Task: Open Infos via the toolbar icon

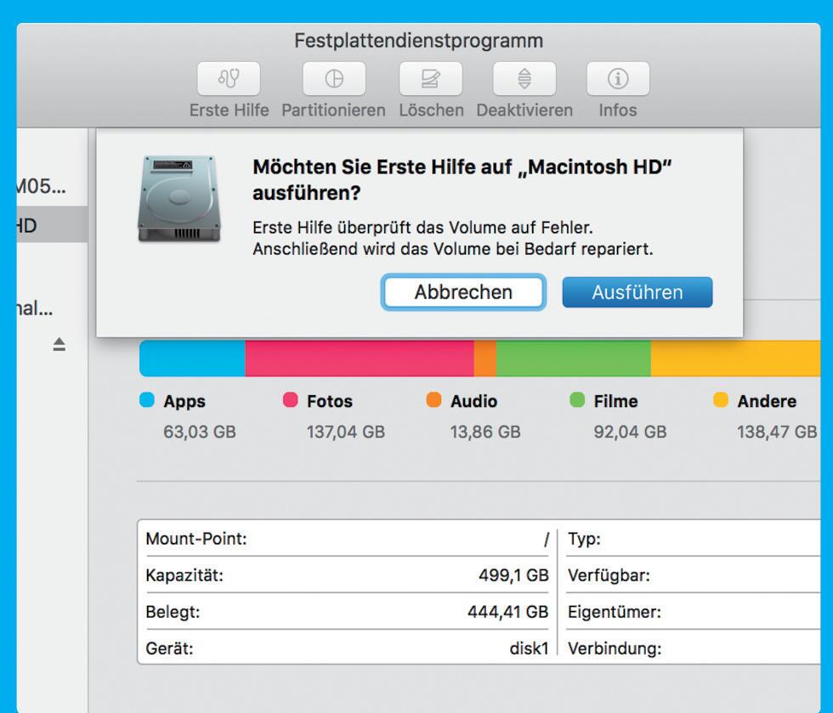Action: click(617, 78)
